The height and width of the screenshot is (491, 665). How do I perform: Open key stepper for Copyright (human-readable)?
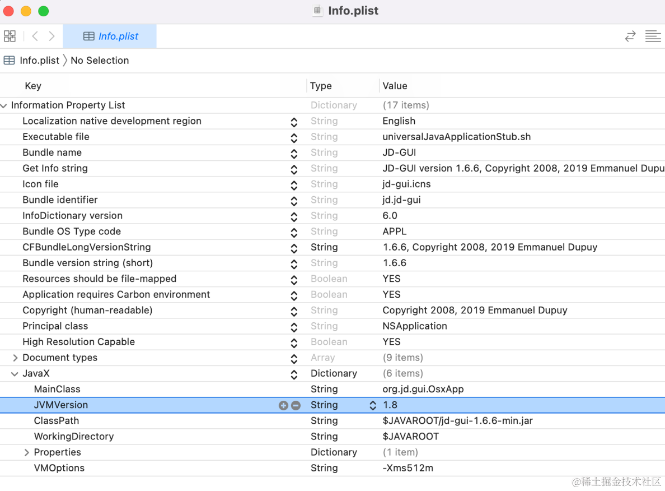click(294, 311)
